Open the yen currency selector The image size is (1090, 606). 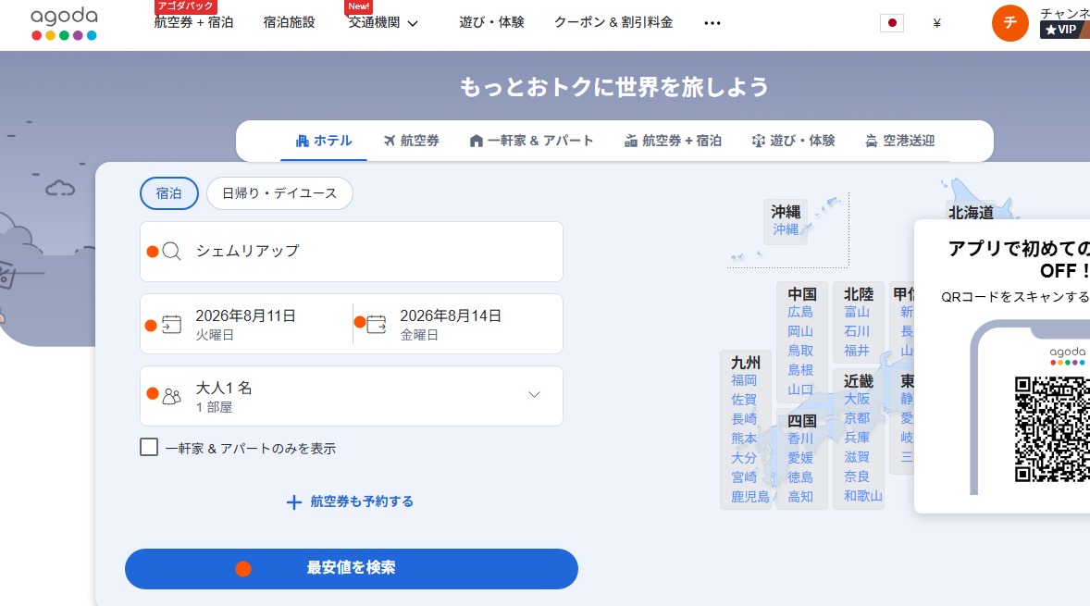pyautogui.click(x=936, y=23)
